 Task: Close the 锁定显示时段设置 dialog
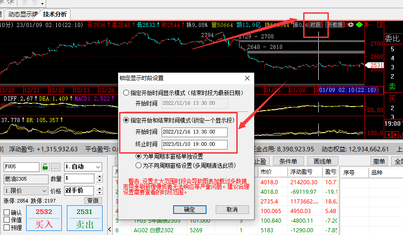point(247,78)
